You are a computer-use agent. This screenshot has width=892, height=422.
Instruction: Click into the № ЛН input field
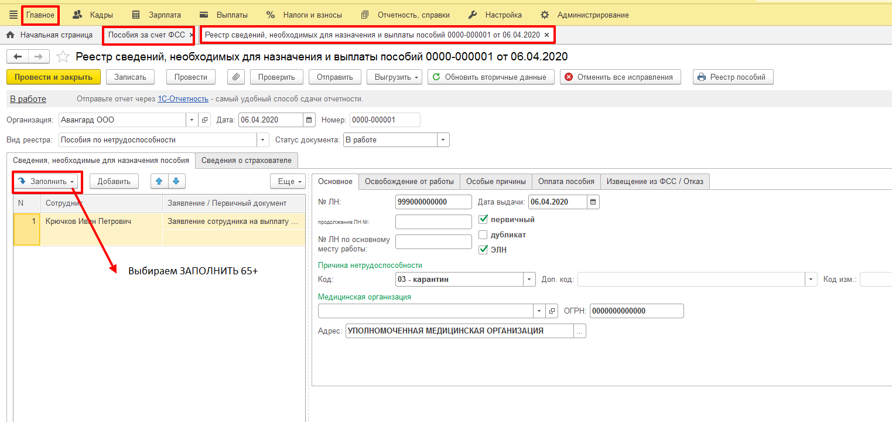click(433, 202)
